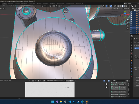
Task: Open the Windows Start button
Action: 52,102
